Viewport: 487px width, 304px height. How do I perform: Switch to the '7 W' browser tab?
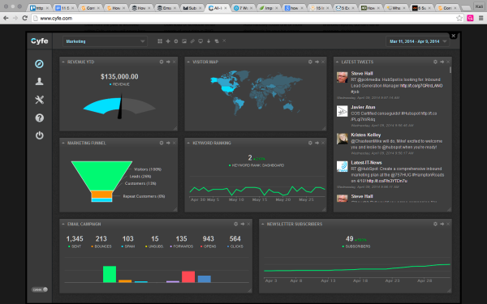click(x=243, y=8)
